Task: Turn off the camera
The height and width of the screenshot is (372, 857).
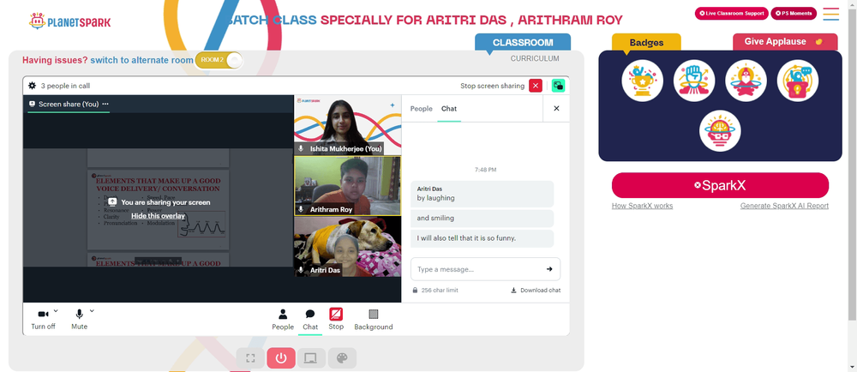Action: click(x=43, y=319)
